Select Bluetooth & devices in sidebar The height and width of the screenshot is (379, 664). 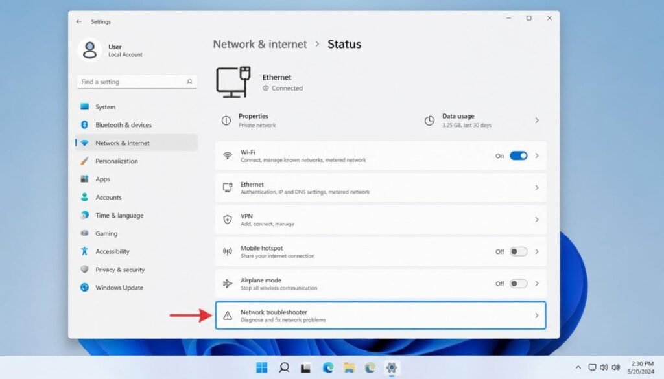coord(137,125)
